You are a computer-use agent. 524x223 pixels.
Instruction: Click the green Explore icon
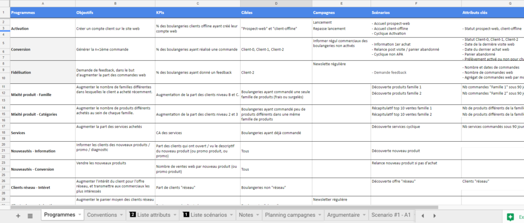pyautogui.click(x=510, y=216)
